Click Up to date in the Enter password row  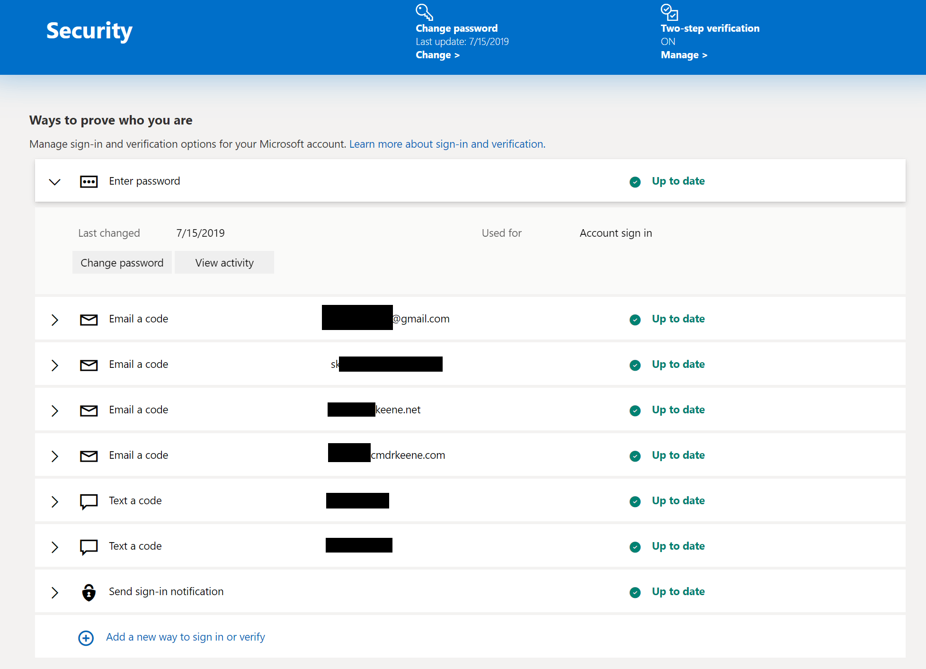click(x=678, y=181)
